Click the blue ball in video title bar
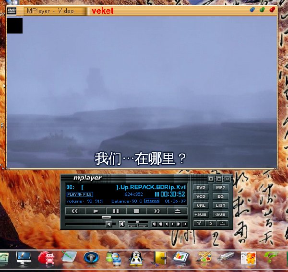The image size is (288, 272). click(252, 10)
